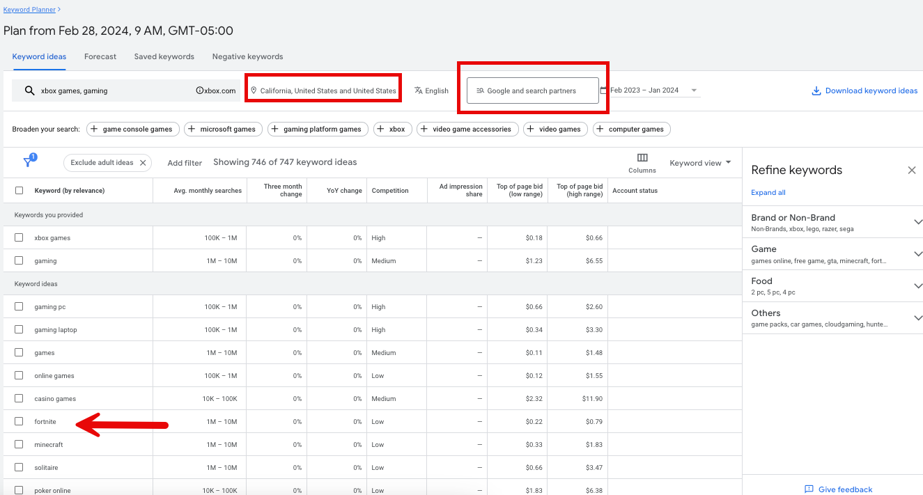Screen dimensions: 923x495
Task: Open the filters funnel icon
Action: 29,160
